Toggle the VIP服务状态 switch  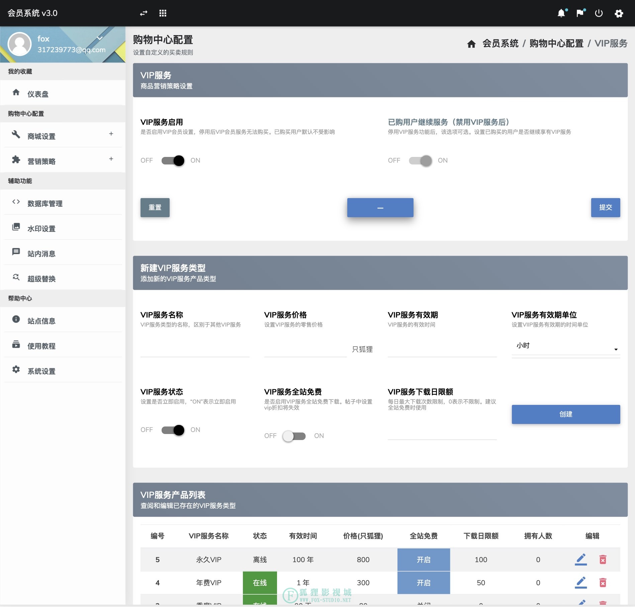coord(173,430)
